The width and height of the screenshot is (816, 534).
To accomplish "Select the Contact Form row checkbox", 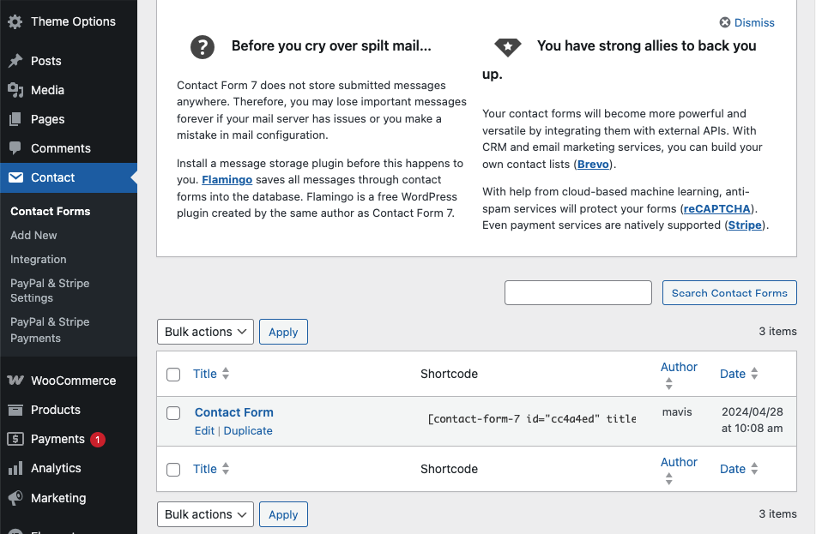I will tap(173, 413).
